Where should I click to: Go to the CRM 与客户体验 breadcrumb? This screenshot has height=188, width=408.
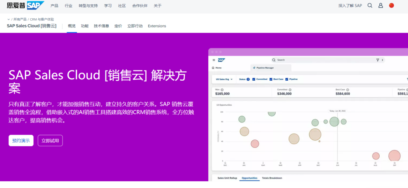point(42,19)
